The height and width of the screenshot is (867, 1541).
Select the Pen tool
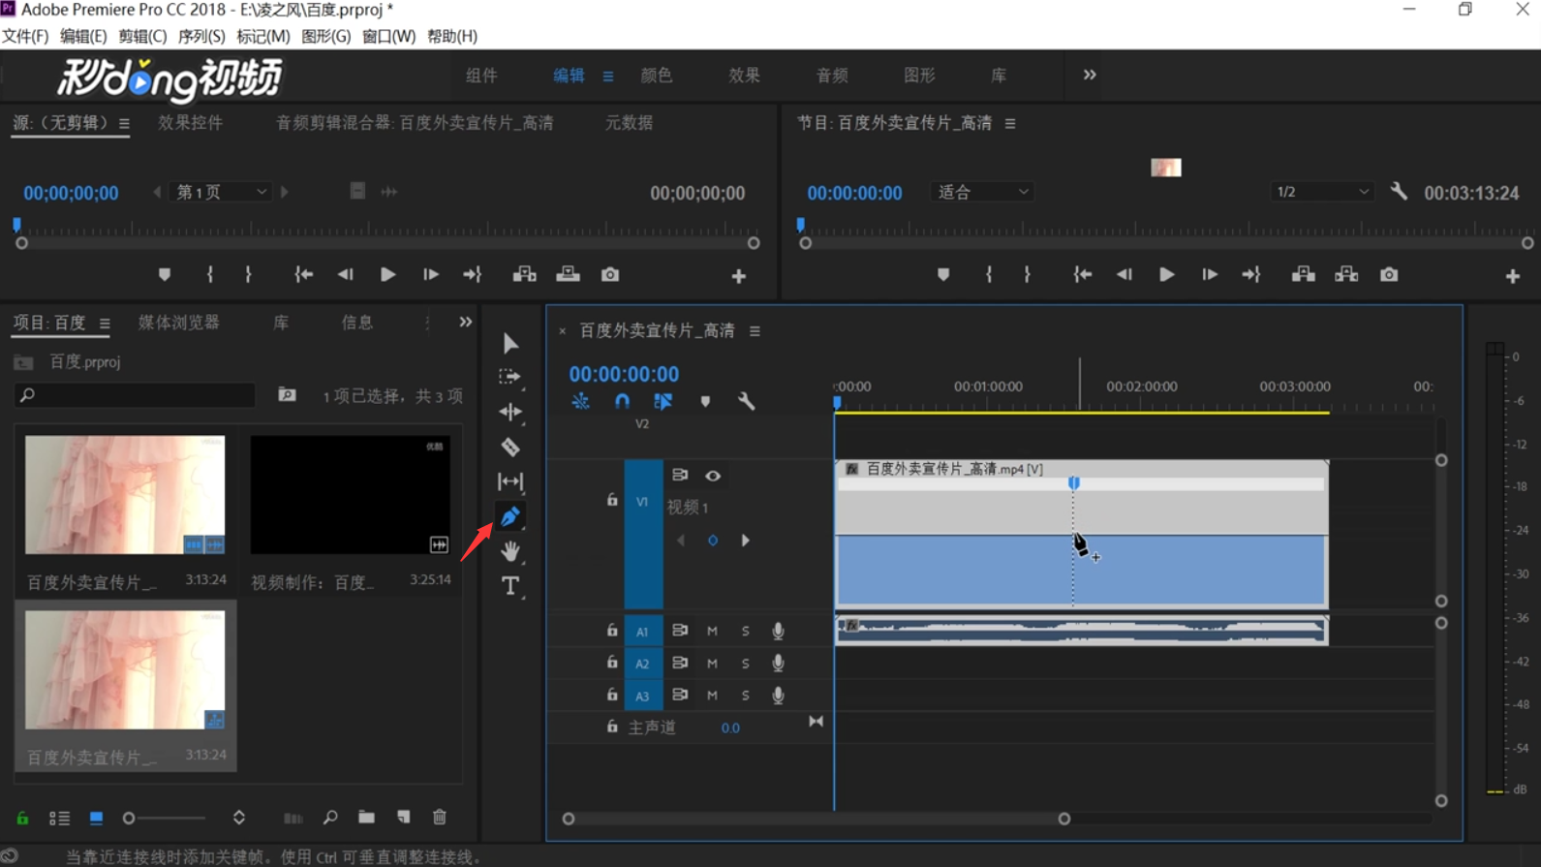pyautogui.click(x=510, y=516)
